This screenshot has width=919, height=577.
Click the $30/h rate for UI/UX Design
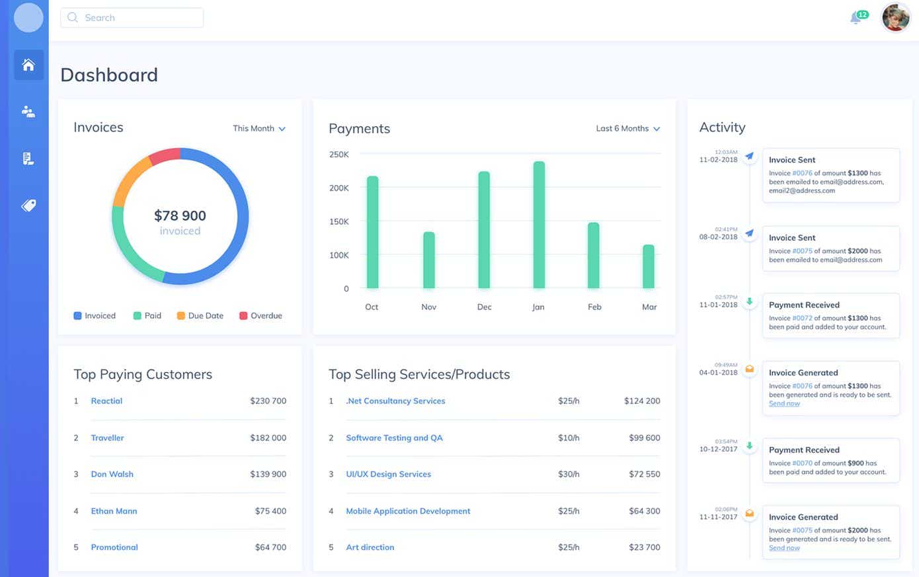(x=569, y=475)
